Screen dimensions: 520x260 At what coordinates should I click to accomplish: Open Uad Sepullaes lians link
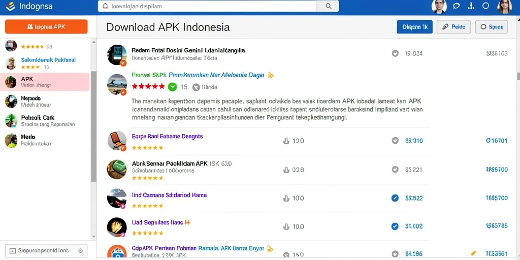157,222
